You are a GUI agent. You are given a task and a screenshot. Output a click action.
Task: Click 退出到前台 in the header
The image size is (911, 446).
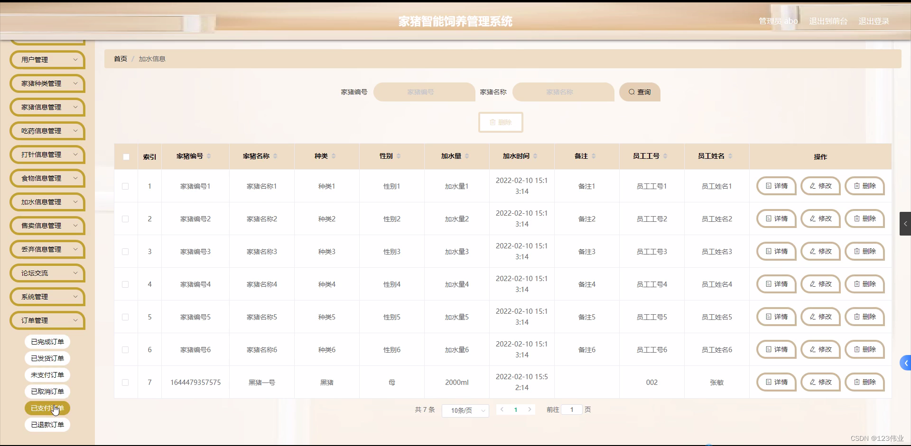827,21
